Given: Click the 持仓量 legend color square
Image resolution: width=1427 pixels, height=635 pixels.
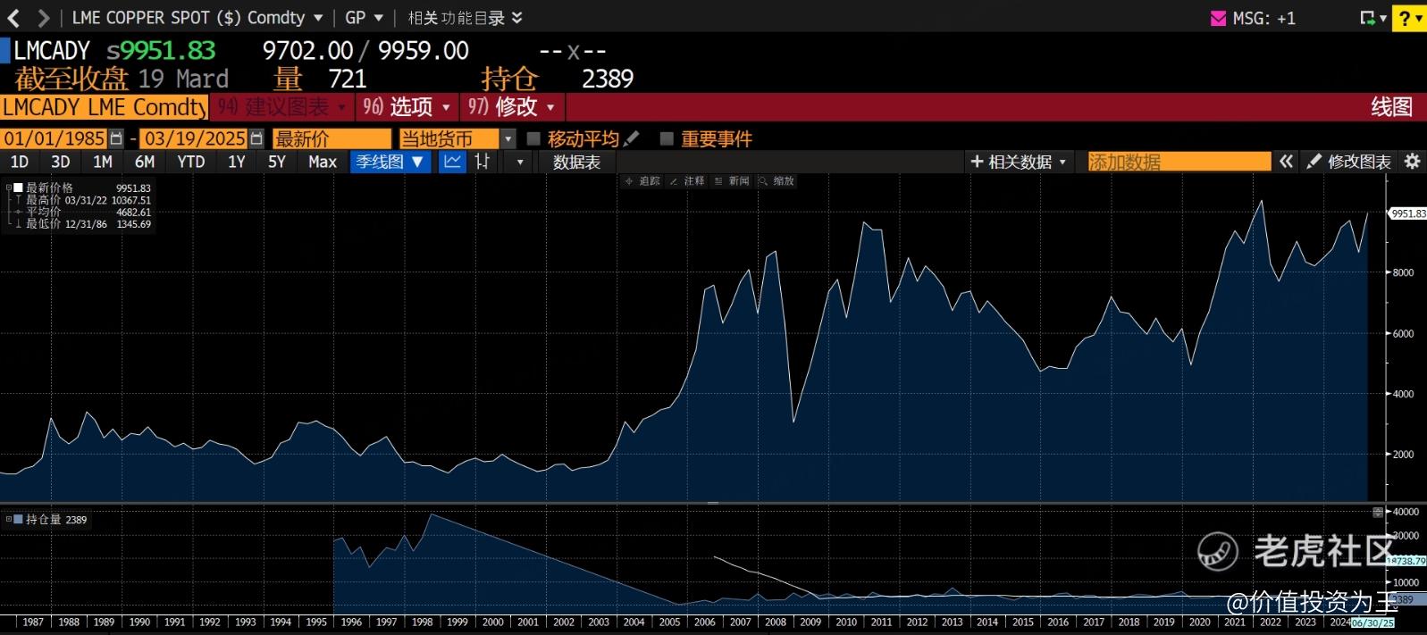Looking at the screenshot, I should [x=18, y=519].
